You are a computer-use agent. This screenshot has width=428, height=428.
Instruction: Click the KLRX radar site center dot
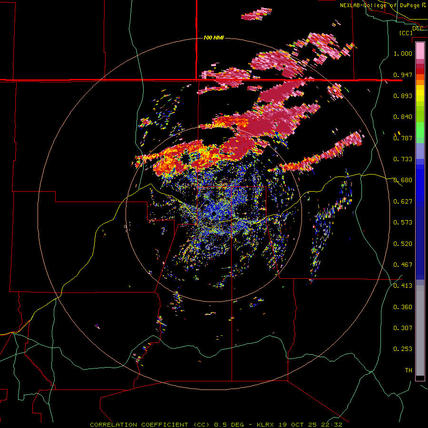pos(214,213)
